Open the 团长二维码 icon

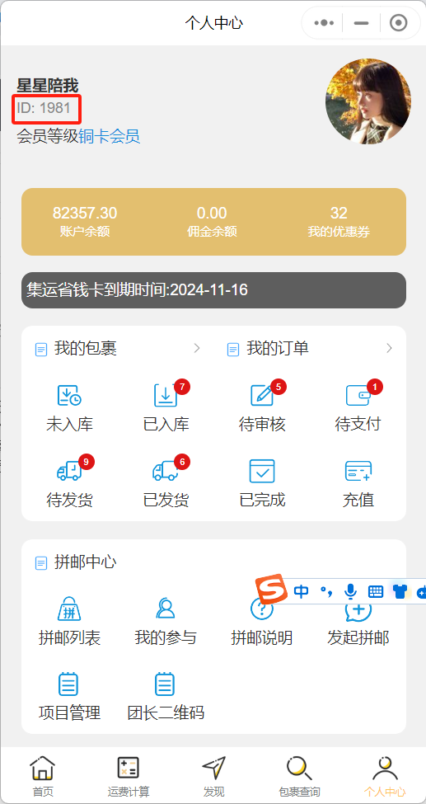(166, 684)
